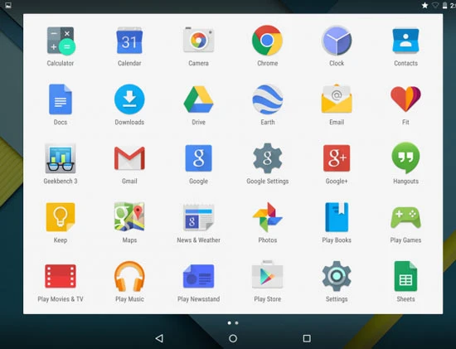Launch Google Fit

point(405,99)
